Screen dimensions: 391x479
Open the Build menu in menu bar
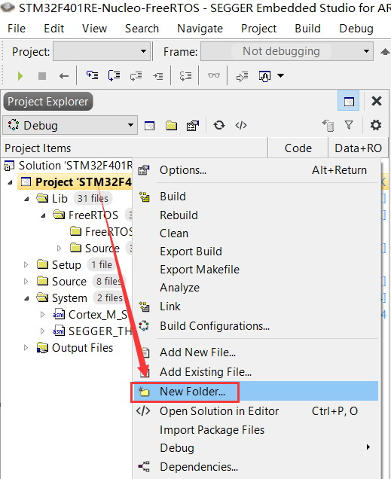307,29
